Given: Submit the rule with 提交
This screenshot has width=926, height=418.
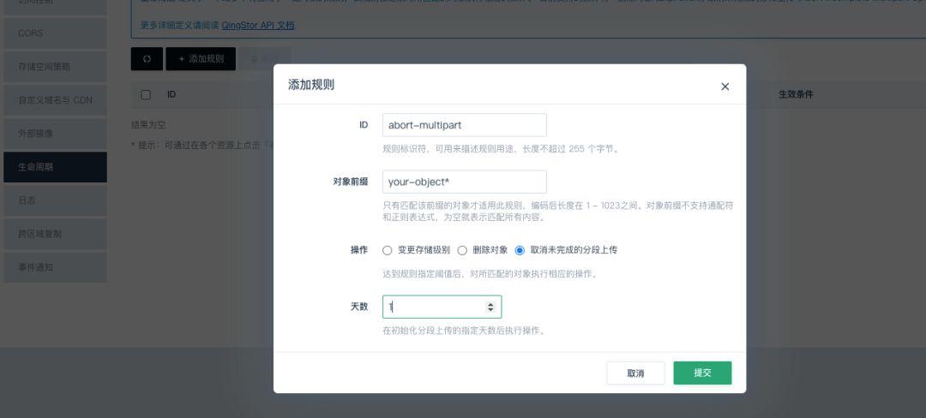Looking at the screenshot, I should pyautogui.click(x=702, y=373).
